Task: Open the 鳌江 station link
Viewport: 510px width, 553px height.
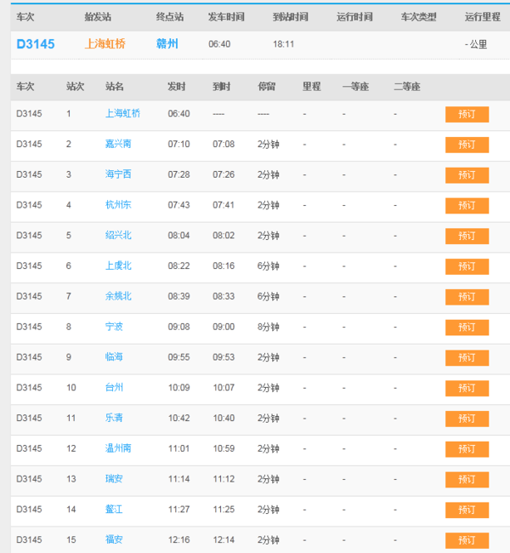Action: click(114, 510)
